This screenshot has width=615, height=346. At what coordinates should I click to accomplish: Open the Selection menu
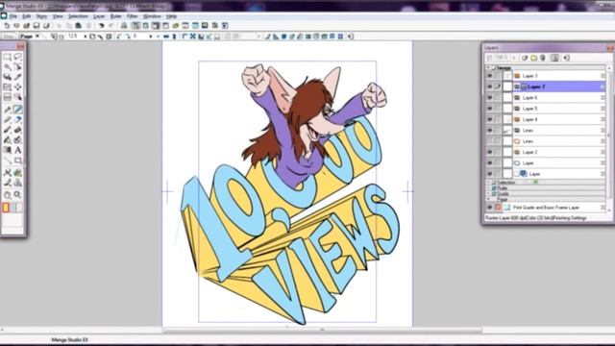point(78,16)
